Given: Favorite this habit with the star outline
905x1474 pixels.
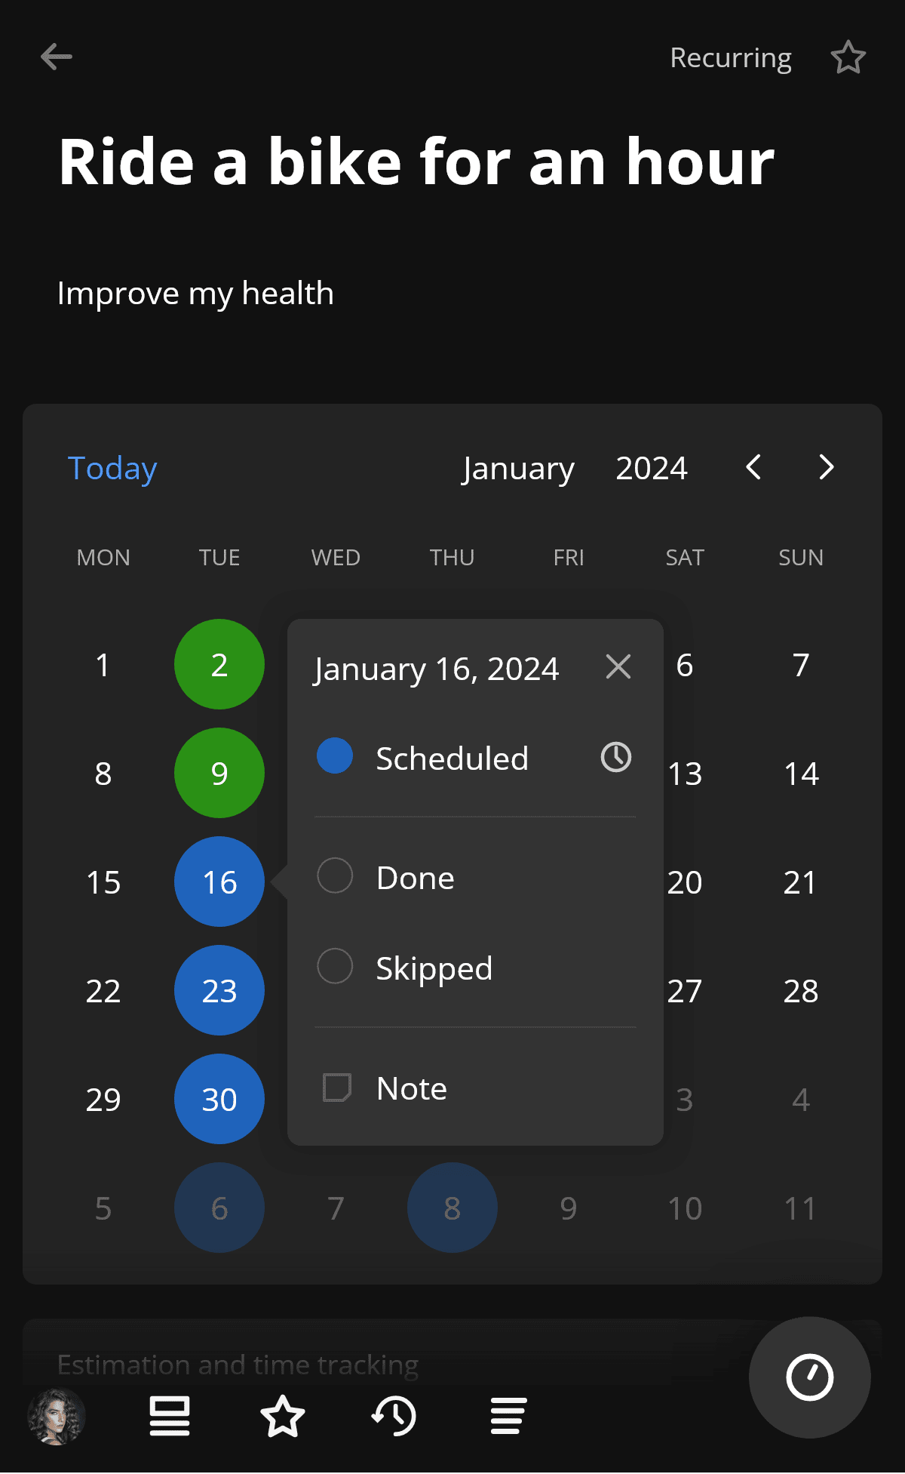Looking at the screenshot, I should 848,57.
